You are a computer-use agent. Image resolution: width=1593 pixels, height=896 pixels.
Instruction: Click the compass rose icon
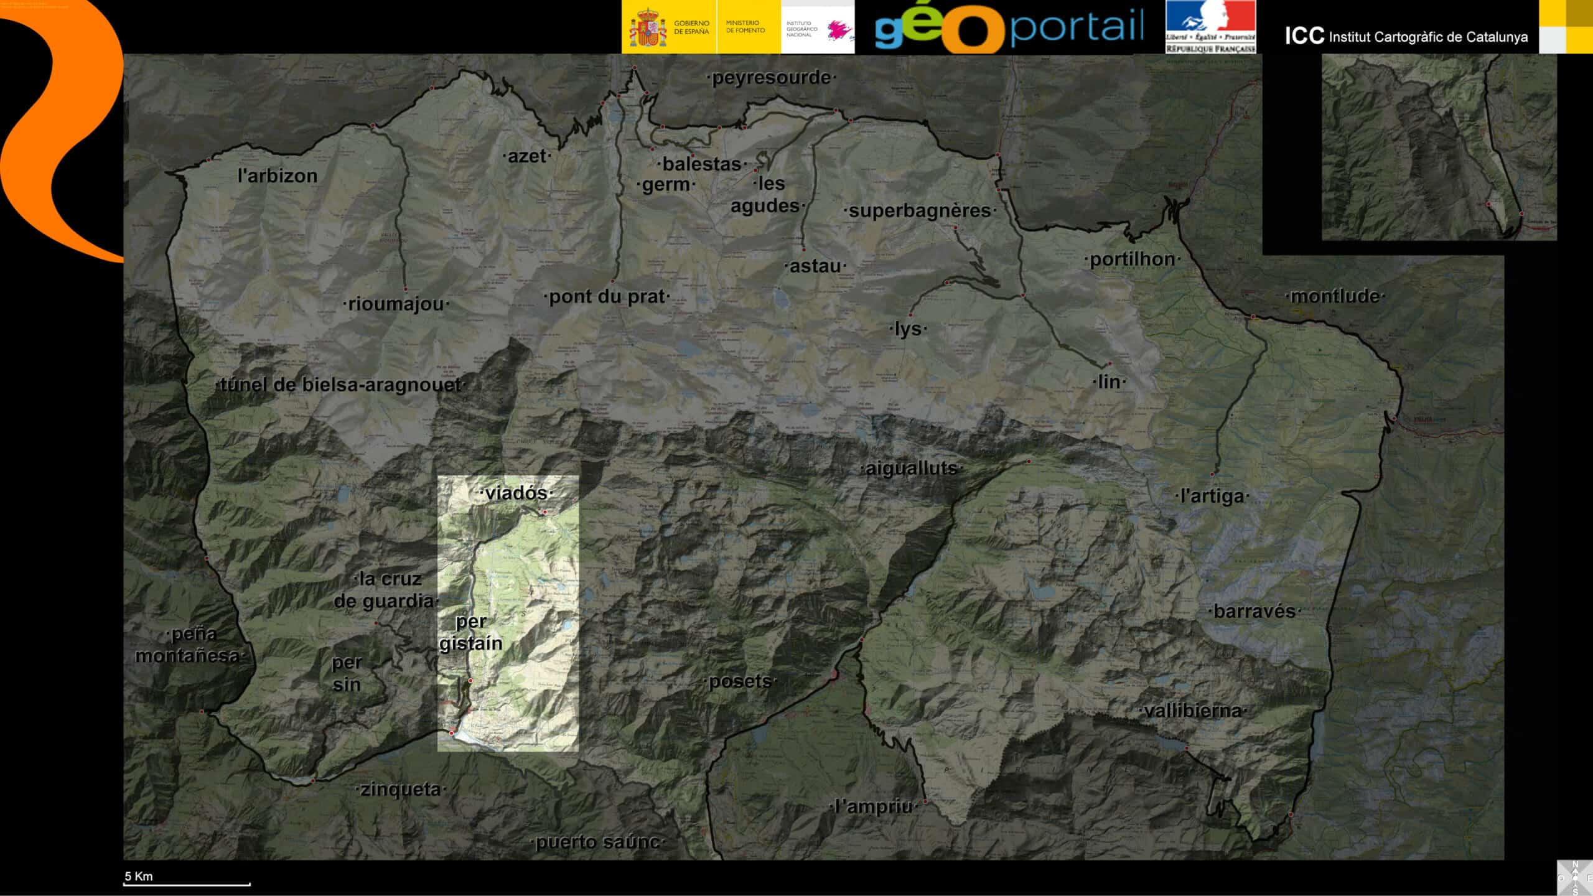(1574, 877)
